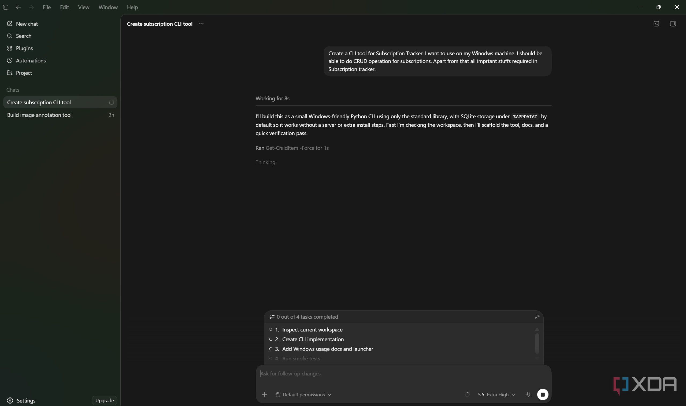This screenshot has height=406, width=686.
Task: Open the three-dot menu next to chat title
Action: click(201, 24)
